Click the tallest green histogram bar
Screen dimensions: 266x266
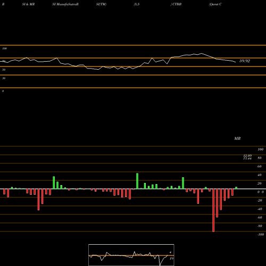137,181
